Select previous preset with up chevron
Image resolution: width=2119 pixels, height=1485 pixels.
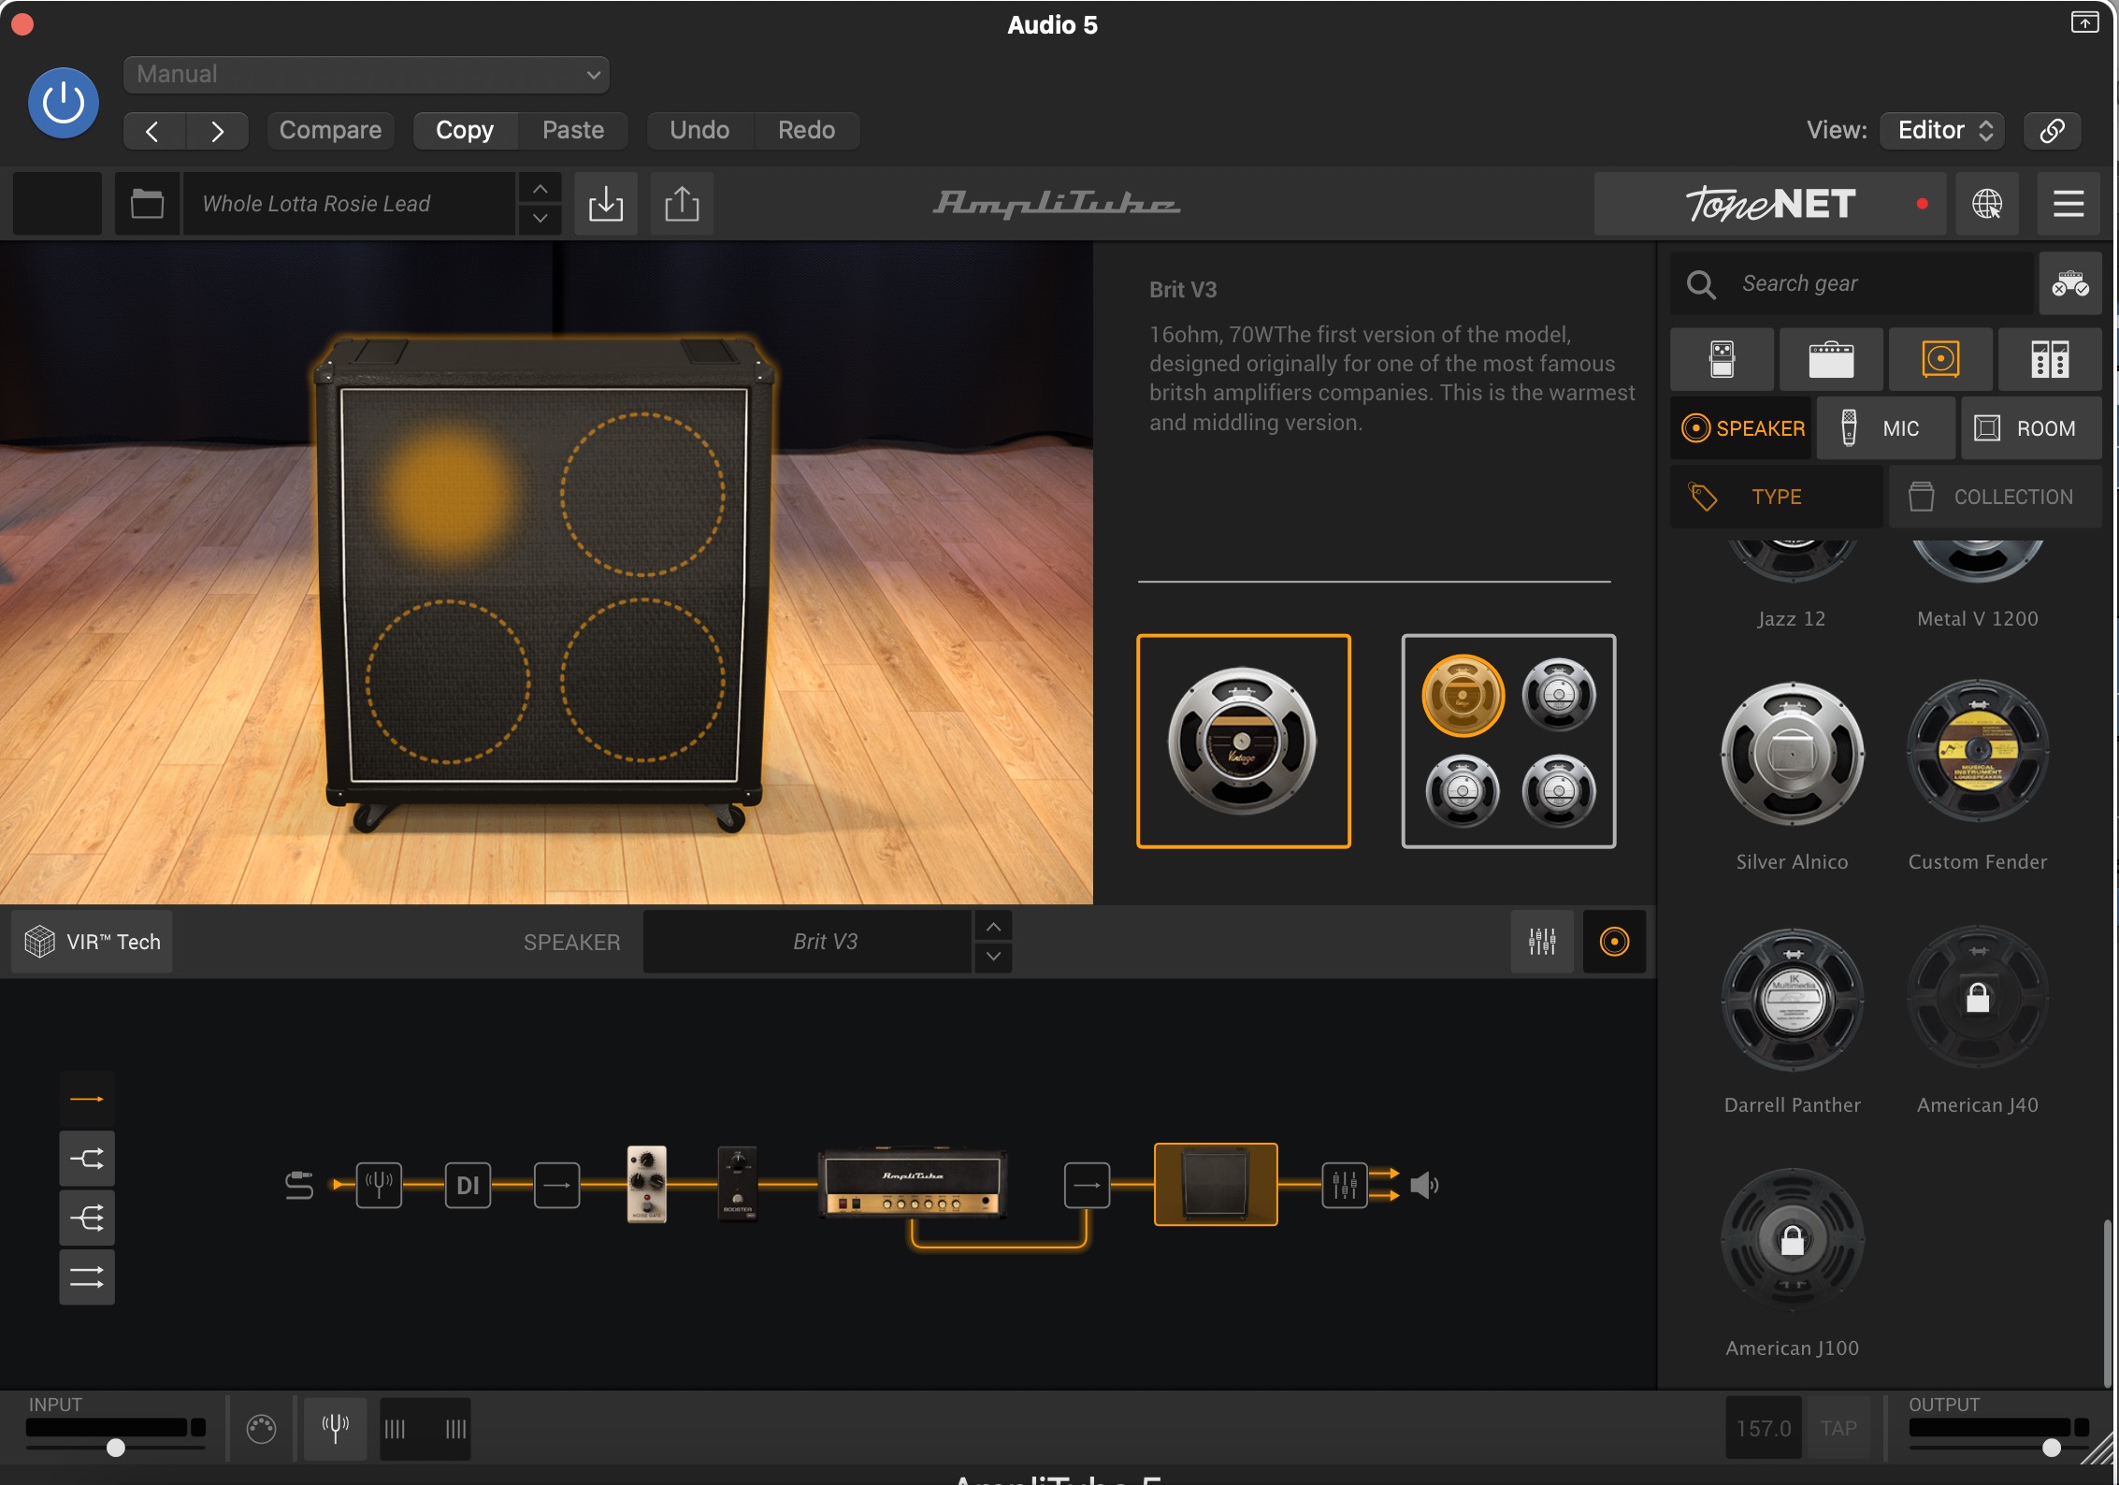pyautogui.click(x=541, y=188)
